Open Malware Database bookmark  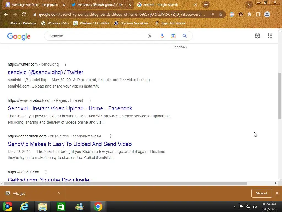click(x=21, y=23)
